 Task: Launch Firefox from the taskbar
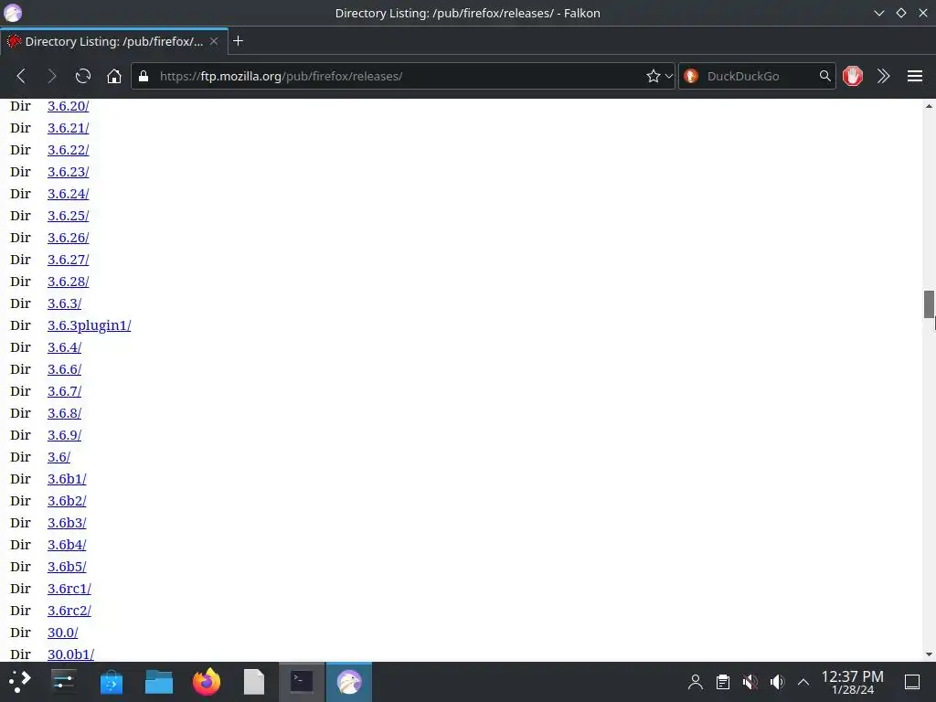(x=207, y=682)
